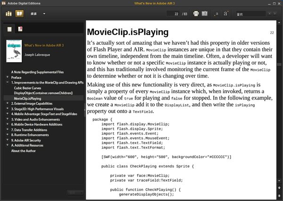Image resolution: width=283 pixels, height=201 pixels.
Task: Go to DisplayObjectContainer.removeChildren() section
Action: click(43, 93)
